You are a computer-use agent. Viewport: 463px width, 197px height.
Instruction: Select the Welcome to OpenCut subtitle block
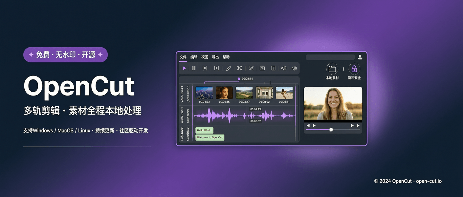210,138
